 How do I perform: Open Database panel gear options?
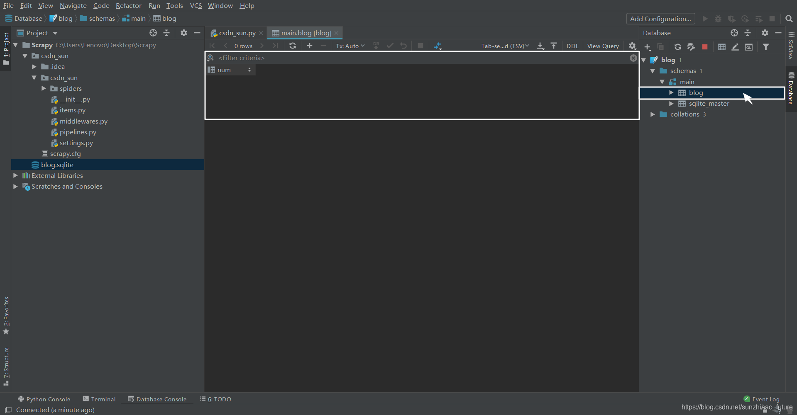765,33
